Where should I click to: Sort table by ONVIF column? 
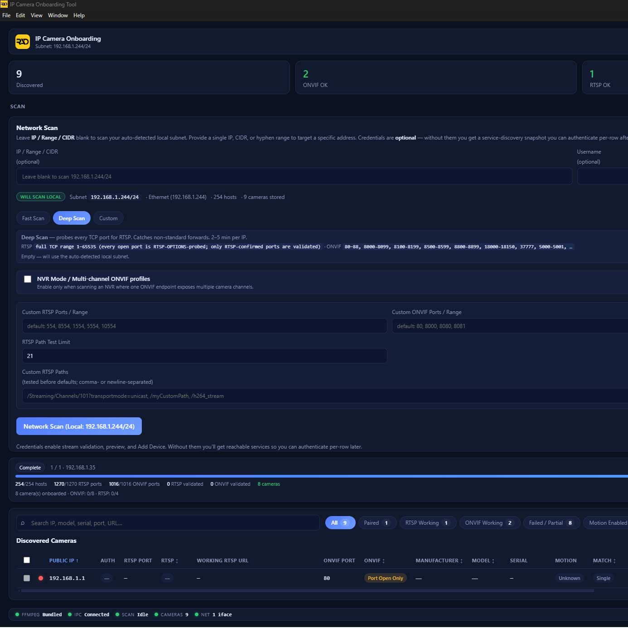pyautogui.click(x=375, y=560)
